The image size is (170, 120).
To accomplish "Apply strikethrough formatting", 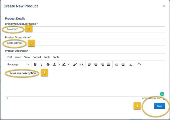I will click(48, 64).
